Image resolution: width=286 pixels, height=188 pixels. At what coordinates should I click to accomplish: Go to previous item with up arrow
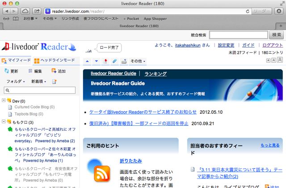click(x=87, y=61)
